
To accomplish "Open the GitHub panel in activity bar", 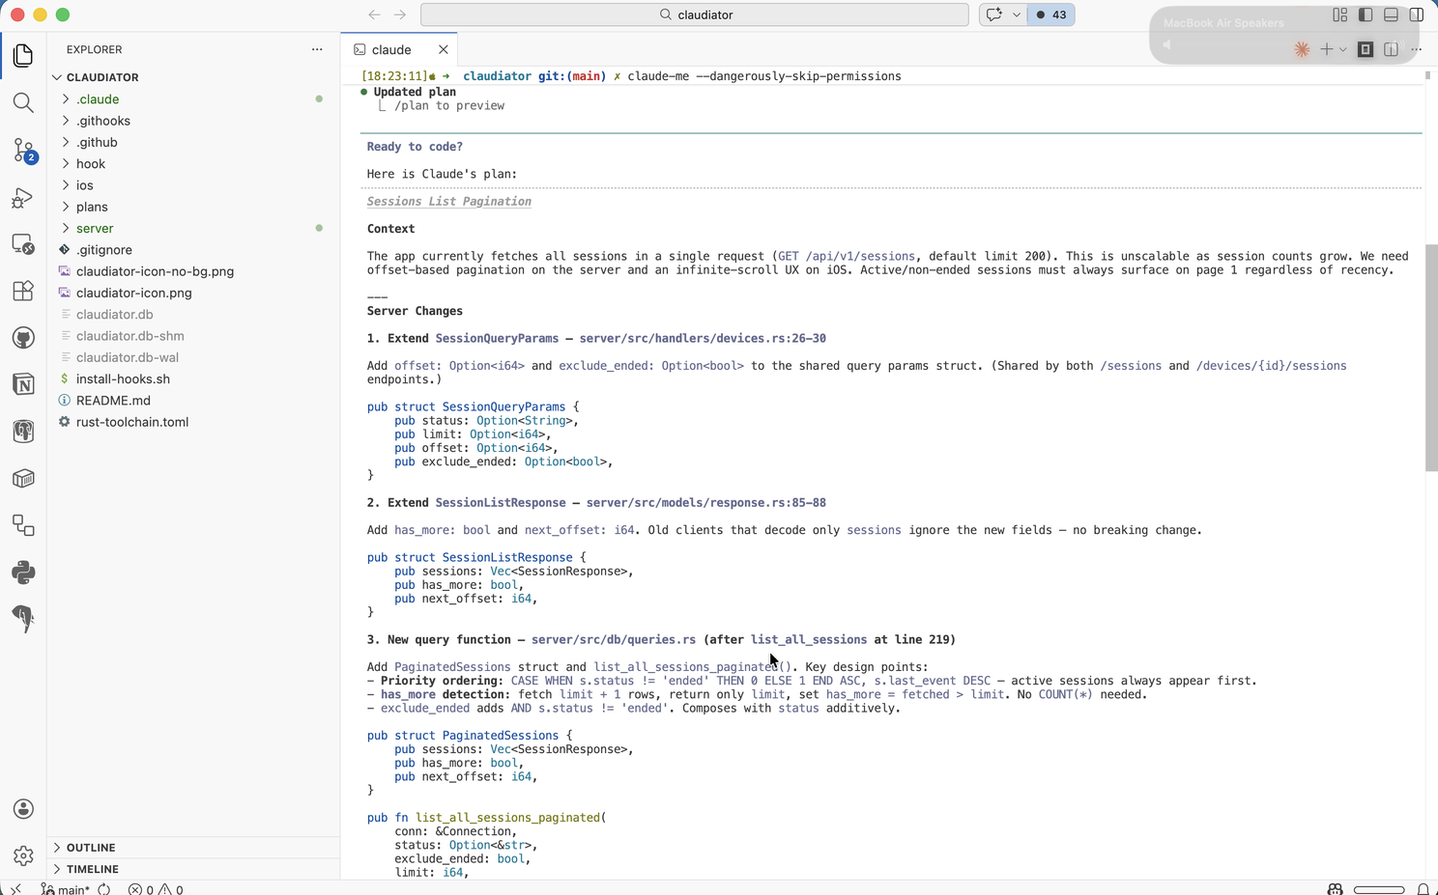I will [x=23, y=338].
